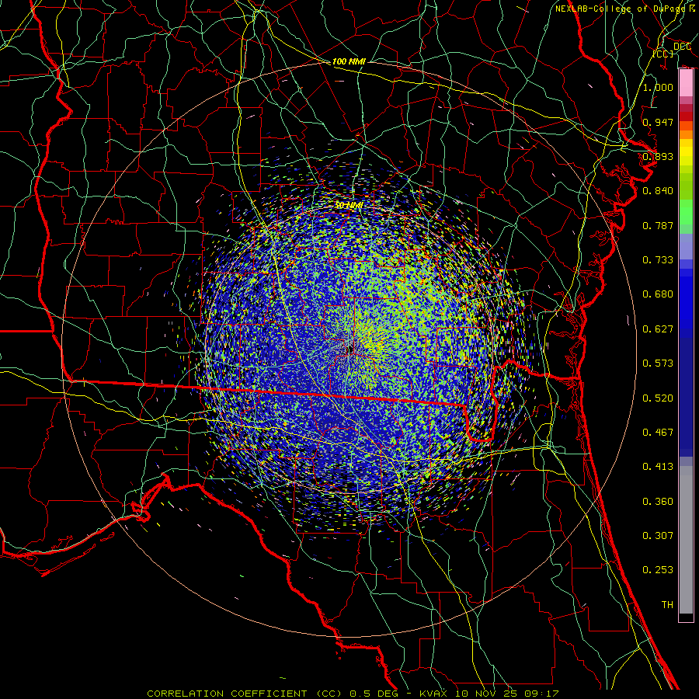Viewport: 699px width, 699px height.
Task: Click the TH threshold label on the legend
Action: pyautogui.click(x=667, y=605)
